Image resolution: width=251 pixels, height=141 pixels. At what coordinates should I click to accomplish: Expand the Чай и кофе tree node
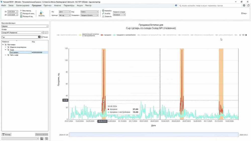(x=6, y=55)
